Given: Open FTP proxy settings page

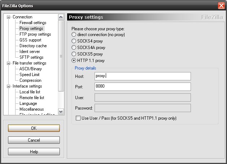Looking at the screenshot, I should click(35, 34).
